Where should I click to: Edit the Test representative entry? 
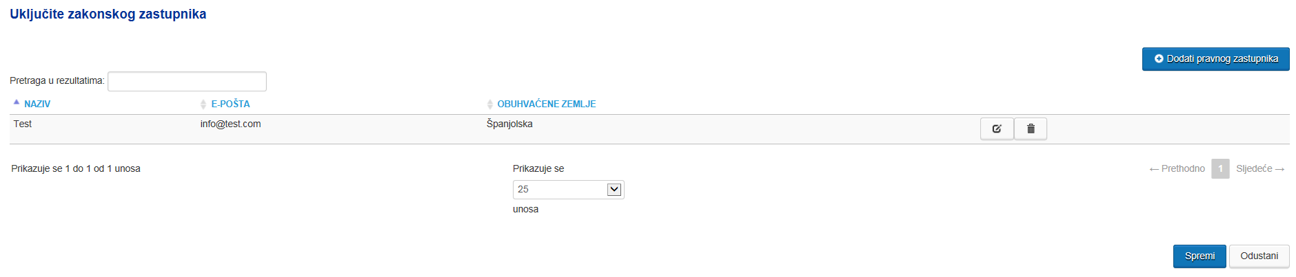point(997,129)
